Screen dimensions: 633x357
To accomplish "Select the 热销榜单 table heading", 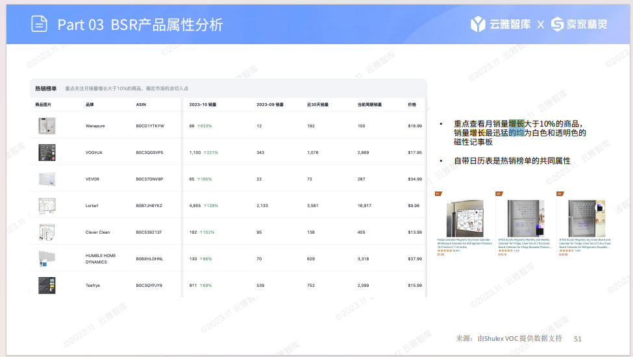I will pos(45,88).
